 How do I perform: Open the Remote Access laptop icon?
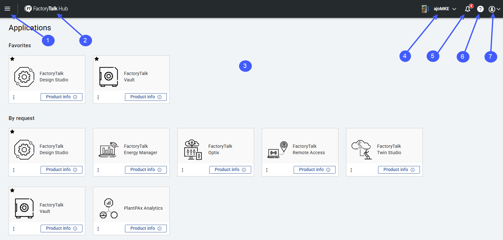[277, 150]
